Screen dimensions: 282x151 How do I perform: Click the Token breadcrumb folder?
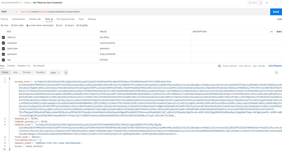coord(27,3)
